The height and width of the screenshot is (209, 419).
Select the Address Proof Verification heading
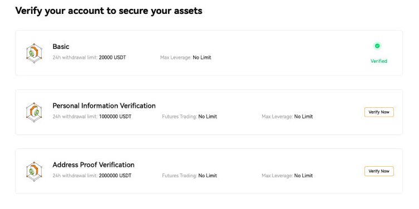93,165
